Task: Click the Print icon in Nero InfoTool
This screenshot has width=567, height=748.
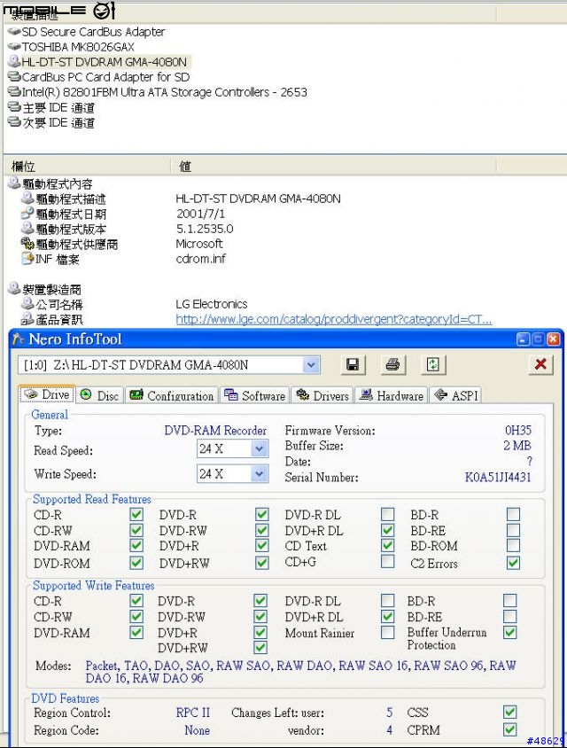Action: [393, 365]
